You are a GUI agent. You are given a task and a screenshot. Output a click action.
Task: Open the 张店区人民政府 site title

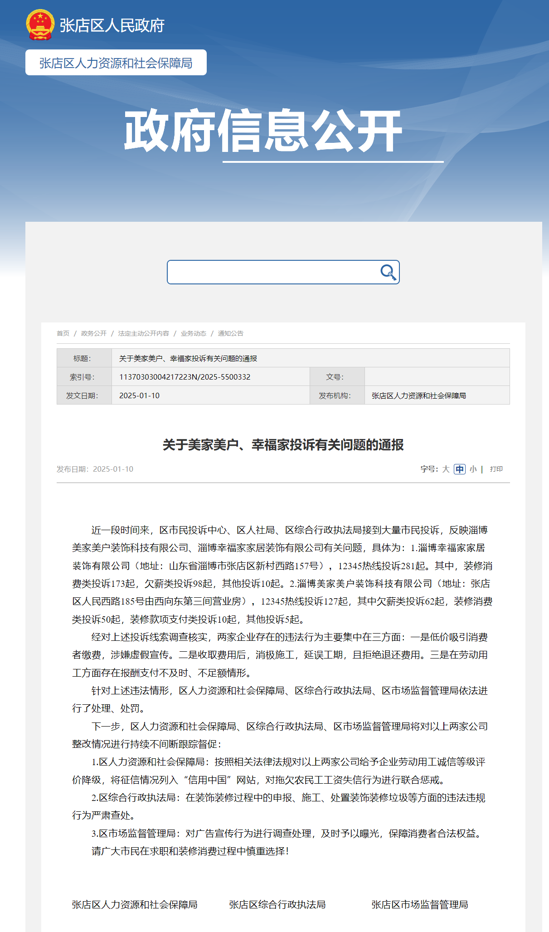pyautogui.click(x=112, y=25)
